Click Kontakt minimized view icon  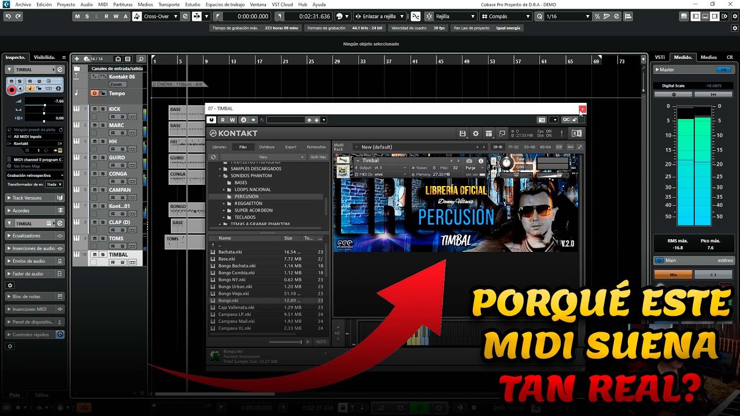pos(501,133)
